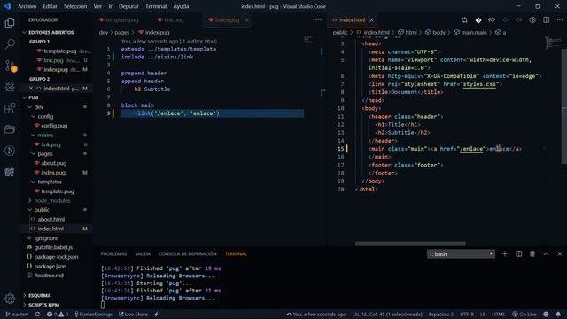Add a new terminal with plus icon

click(505, 254)
